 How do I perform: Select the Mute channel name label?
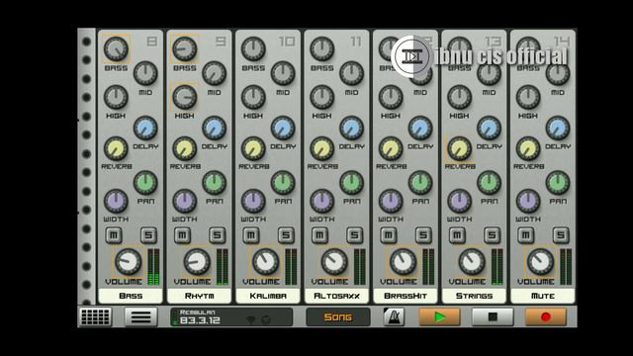coord(543,296)
